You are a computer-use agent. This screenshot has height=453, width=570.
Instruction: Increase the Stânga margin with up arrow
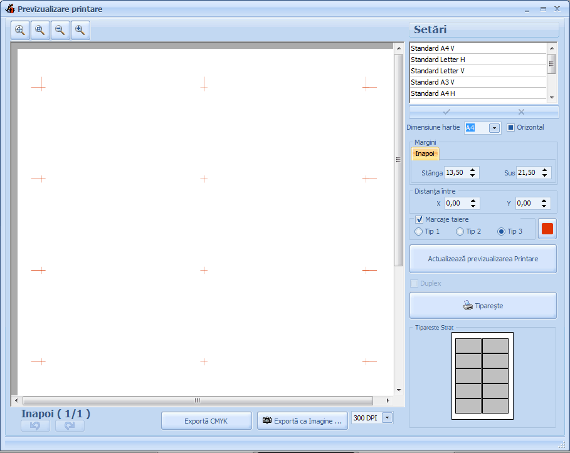point(472,170)
